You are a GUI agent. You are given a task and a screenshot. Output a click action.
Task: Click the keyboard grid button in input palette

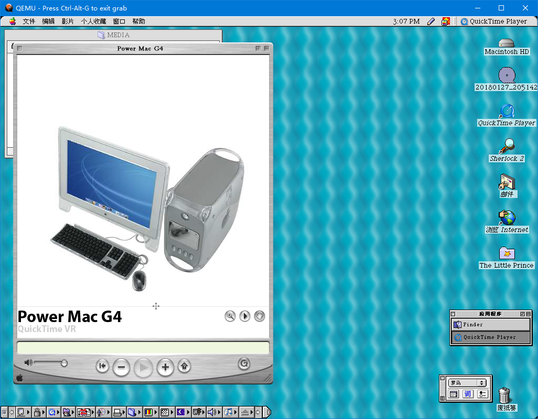tap(453, 394)
